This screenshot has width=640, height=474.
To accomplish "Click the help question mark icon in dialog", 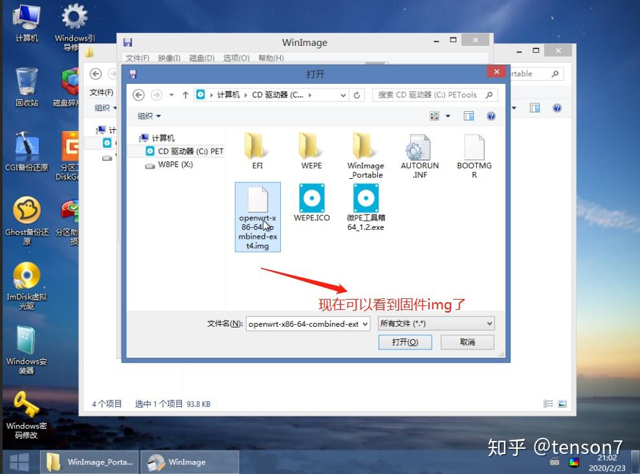I will click(x=491, y=116).
